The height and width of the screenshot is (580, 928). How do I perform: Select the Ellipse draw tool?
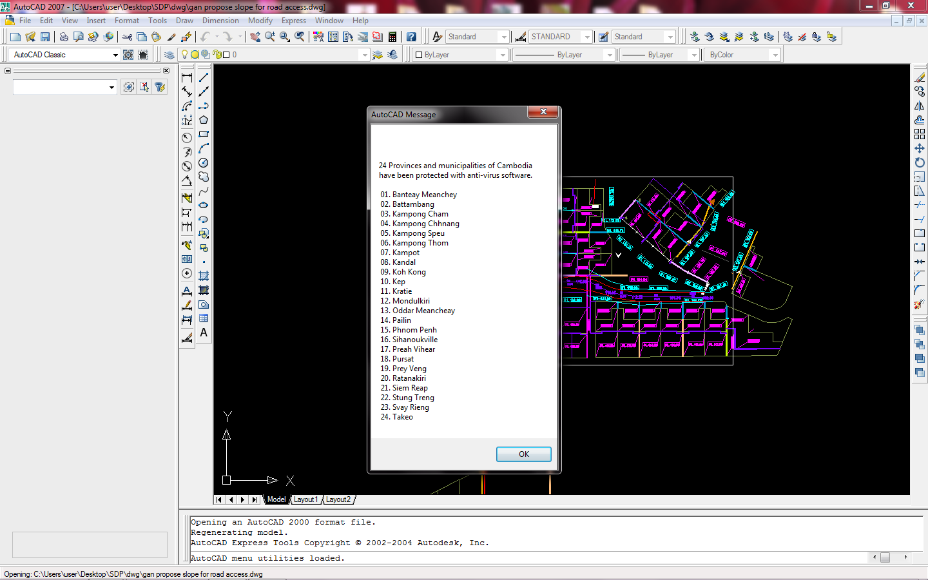pos(204,205)
